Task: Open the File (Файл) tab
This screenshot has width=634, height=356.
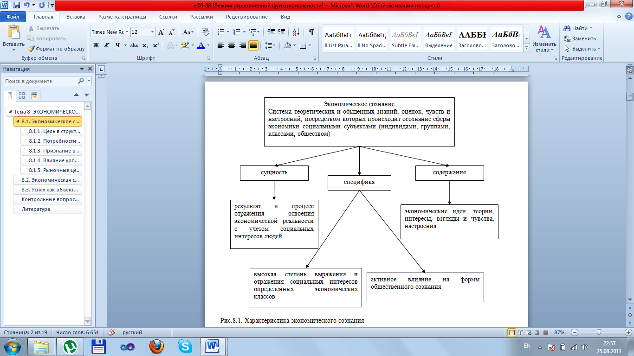Action: [x=13, y=17]
